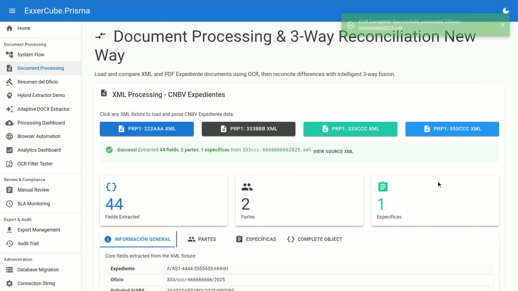This screenshot has height=291, width=518.
Task: Open the Complete Object tab
Action: click(x=315, y=239)
